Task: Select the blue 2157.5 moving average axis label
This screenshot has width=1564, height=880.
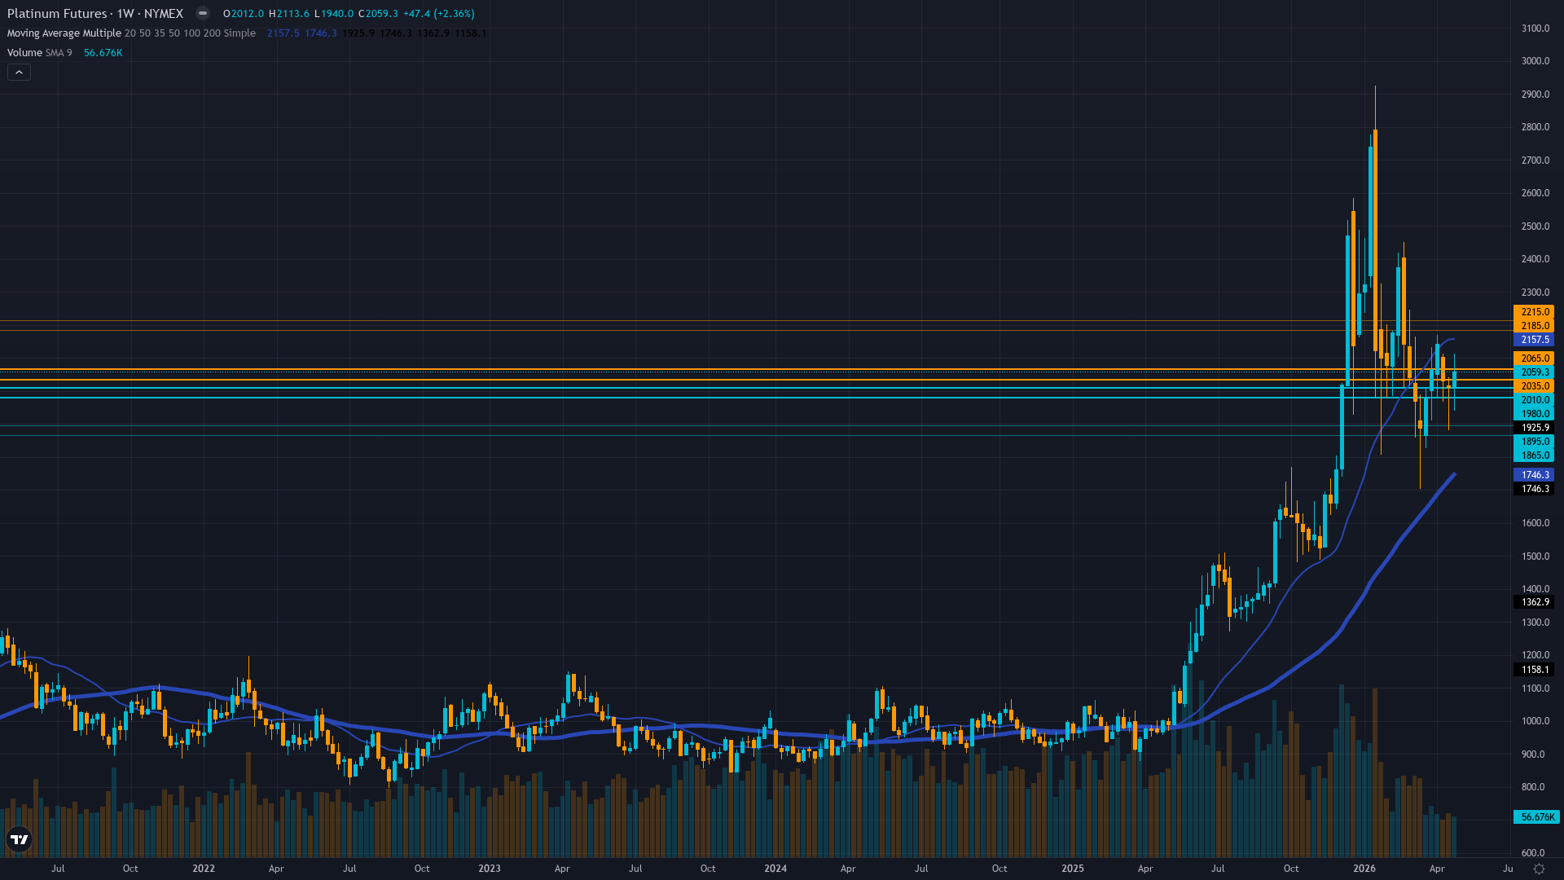Action: click(1534, 340)
